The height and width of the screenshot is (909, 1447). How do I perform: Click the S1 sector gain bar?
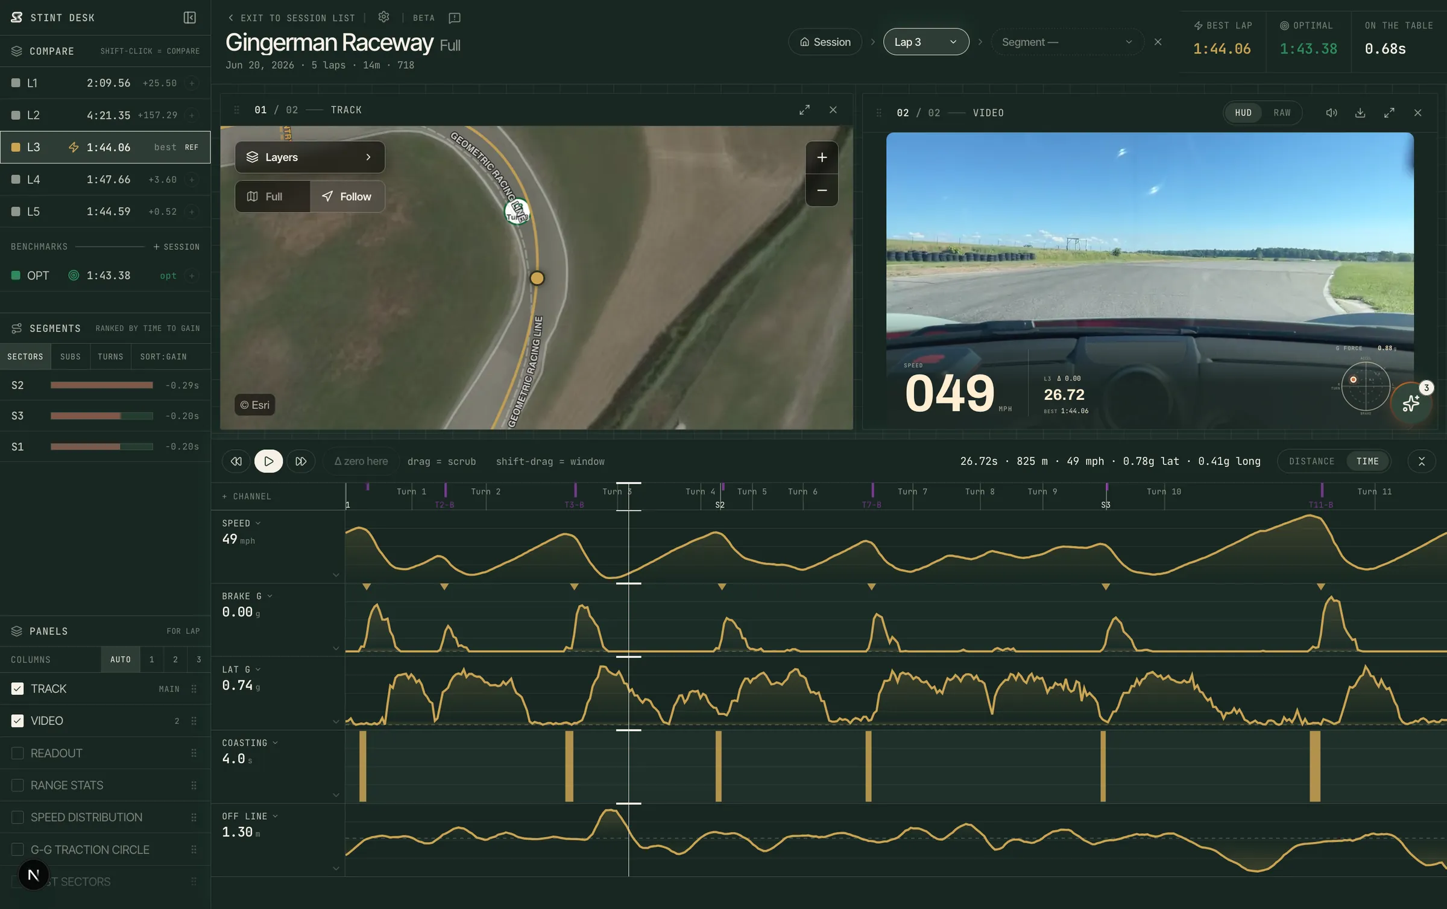click(x=101, y=447)
